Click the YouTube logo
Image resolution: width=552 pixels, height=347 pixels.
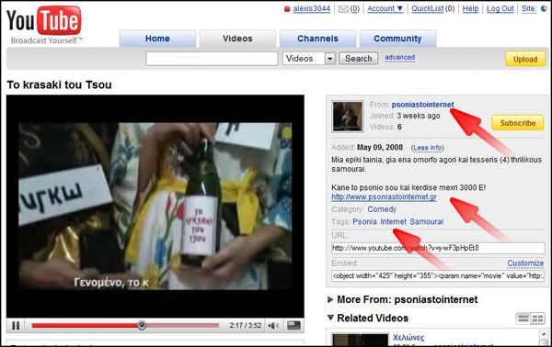point(44,24)
